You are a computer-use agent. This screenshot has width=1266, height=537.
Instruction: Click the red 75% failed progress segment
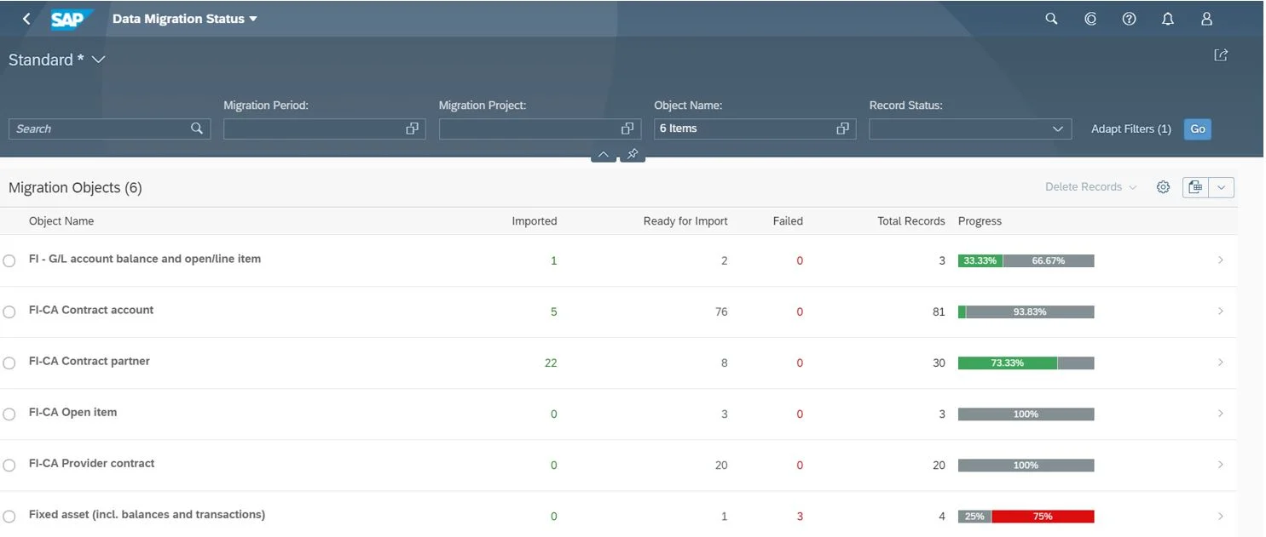1043,517
